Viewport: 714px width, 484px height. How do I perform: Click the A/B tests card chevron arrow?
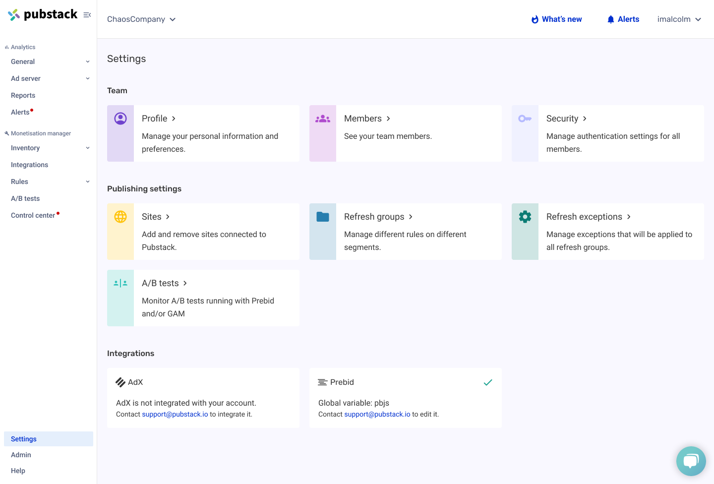[x=185, y=284]
